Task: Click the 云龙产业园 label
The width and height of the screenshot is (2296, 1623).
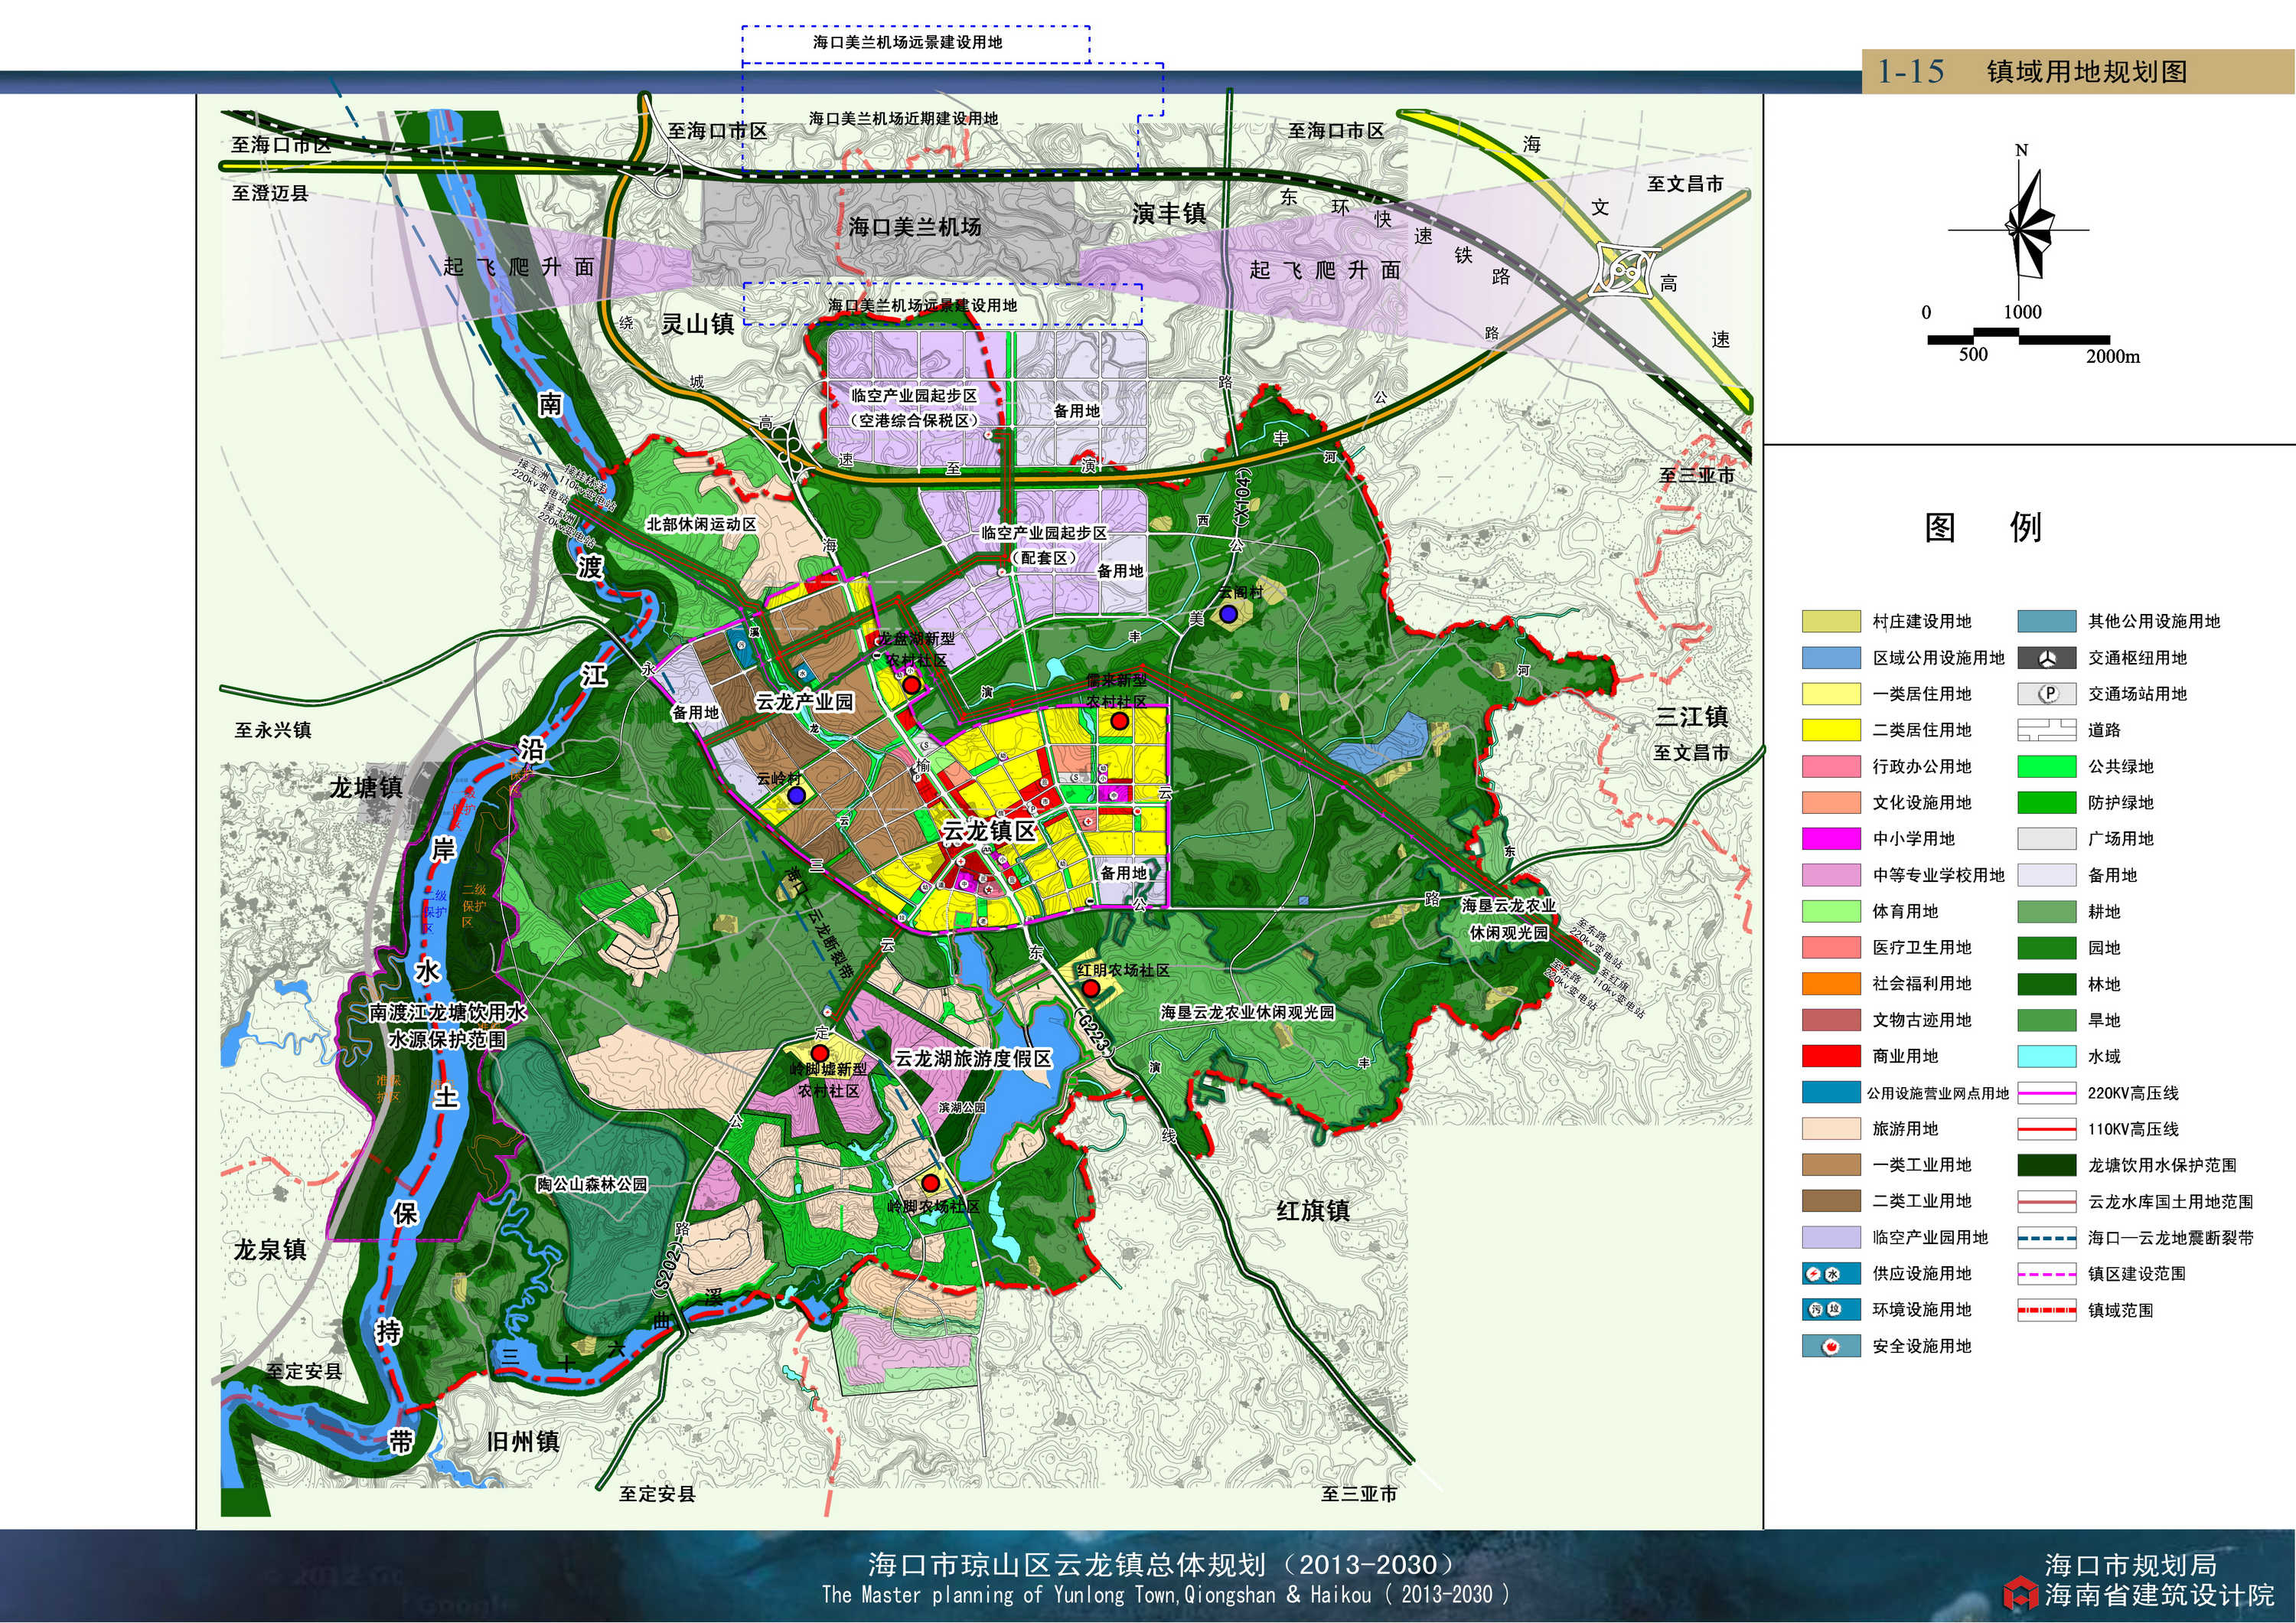Action: click(804, 701)
